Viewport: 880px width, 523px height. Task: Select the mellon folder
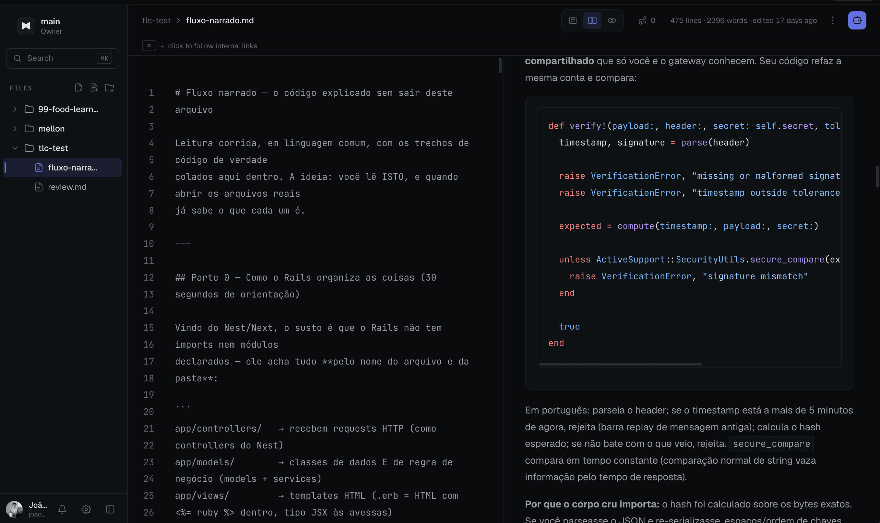coord(63,129)
